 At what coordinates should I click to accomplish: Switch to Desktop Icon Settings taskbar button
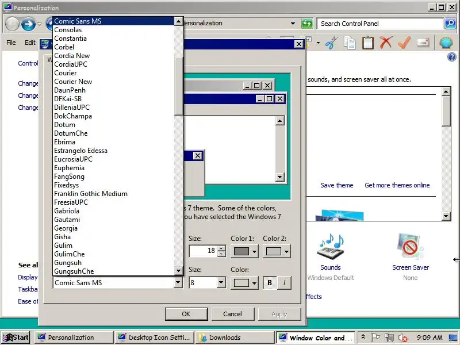click(x=155, y=338)
